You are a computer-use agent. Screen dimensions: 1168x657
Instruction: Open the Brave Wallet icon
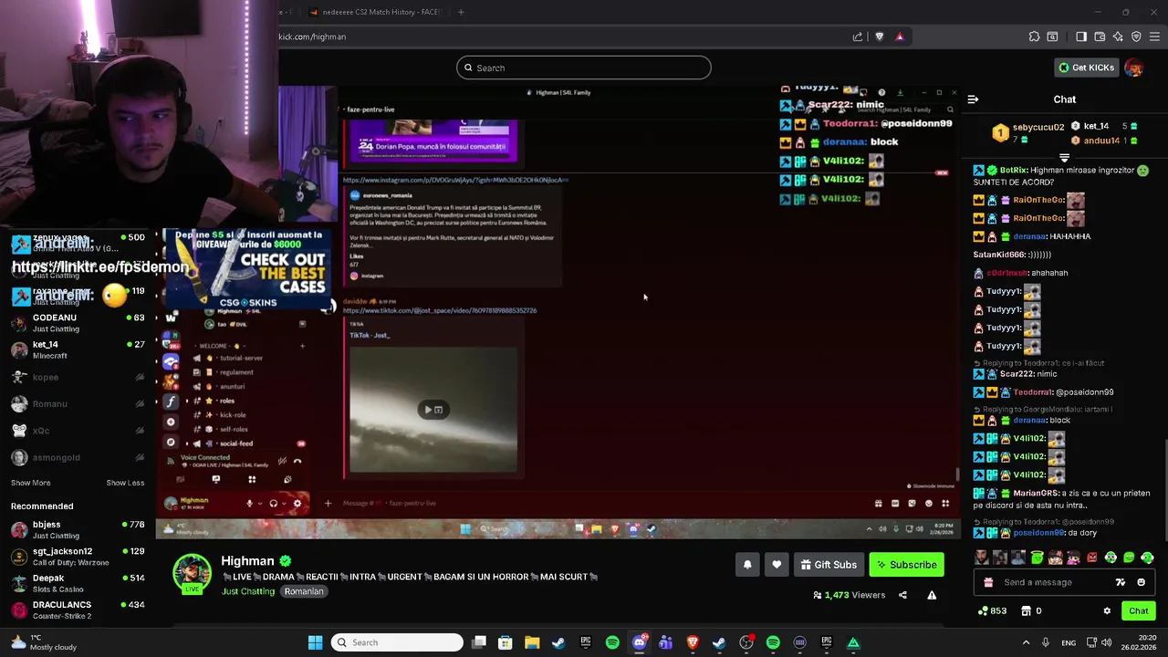click(x=1100, y=36)
